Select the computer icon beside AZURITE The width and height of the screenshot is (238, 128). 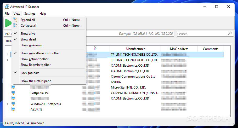[13, 109]
